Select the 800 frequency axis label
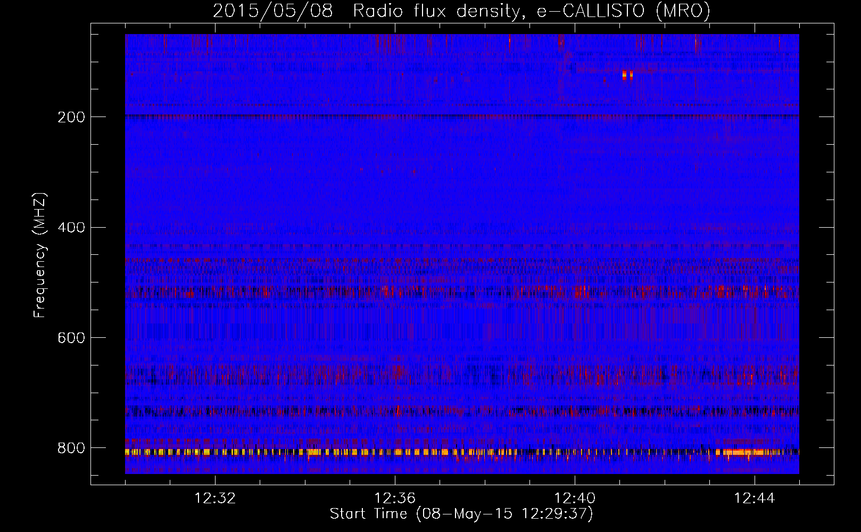 (x=71, y=448)
